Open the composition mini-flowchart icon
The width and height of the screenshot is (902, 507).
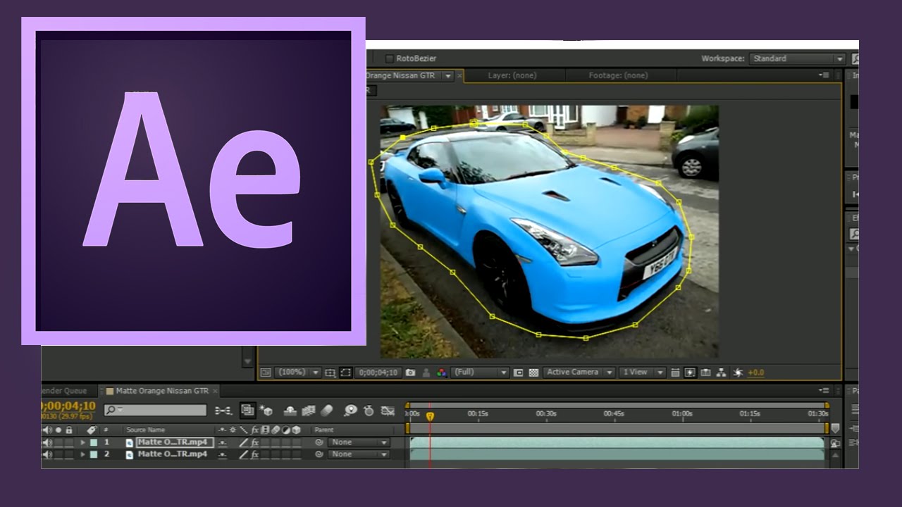click(223, 410)
